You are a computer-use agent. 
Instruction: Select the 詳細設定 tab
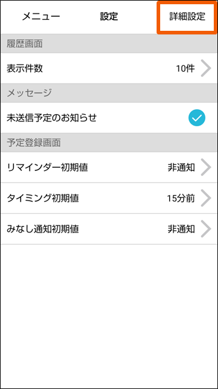187,17
